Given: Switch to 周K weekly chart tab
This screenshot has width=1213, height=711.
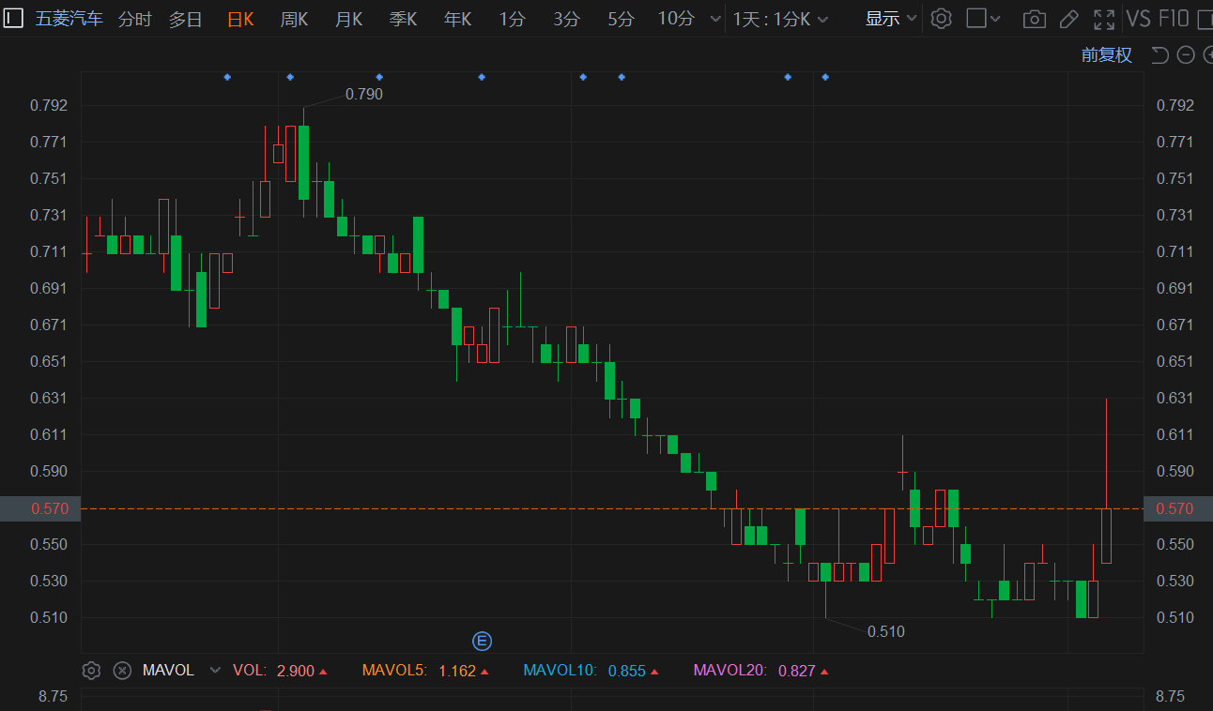Looking at the screenshot, I should (x=294, y=19).
